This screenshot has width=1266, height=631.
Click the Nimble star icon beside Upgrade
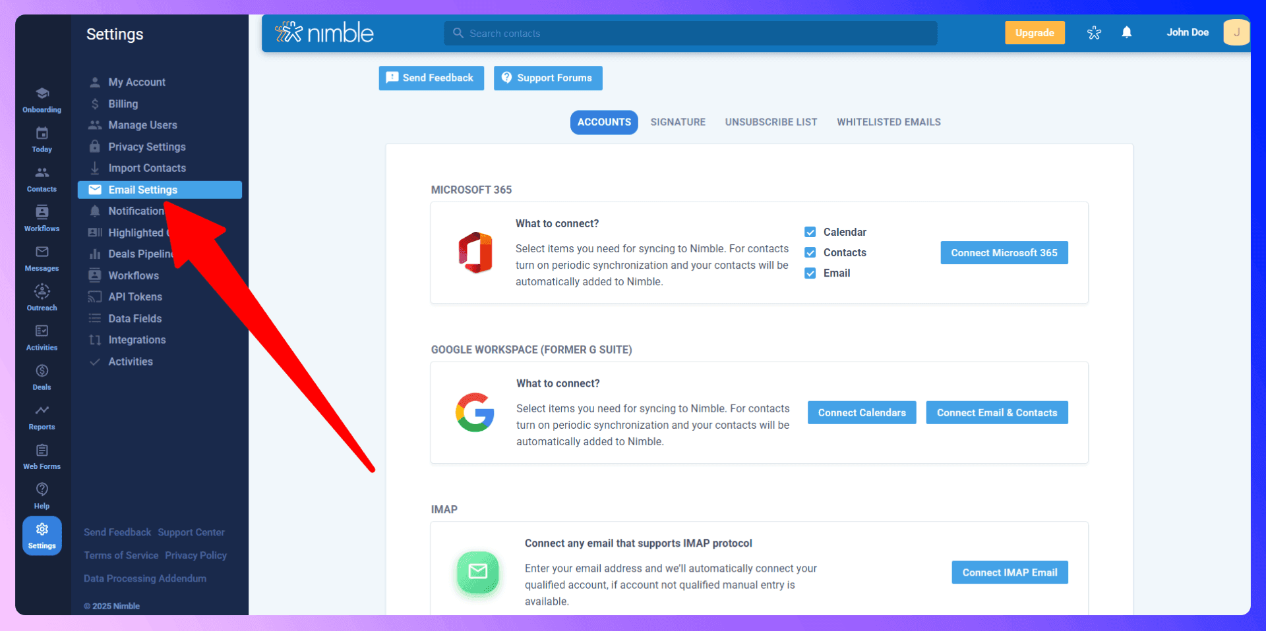click(1094, 32)
